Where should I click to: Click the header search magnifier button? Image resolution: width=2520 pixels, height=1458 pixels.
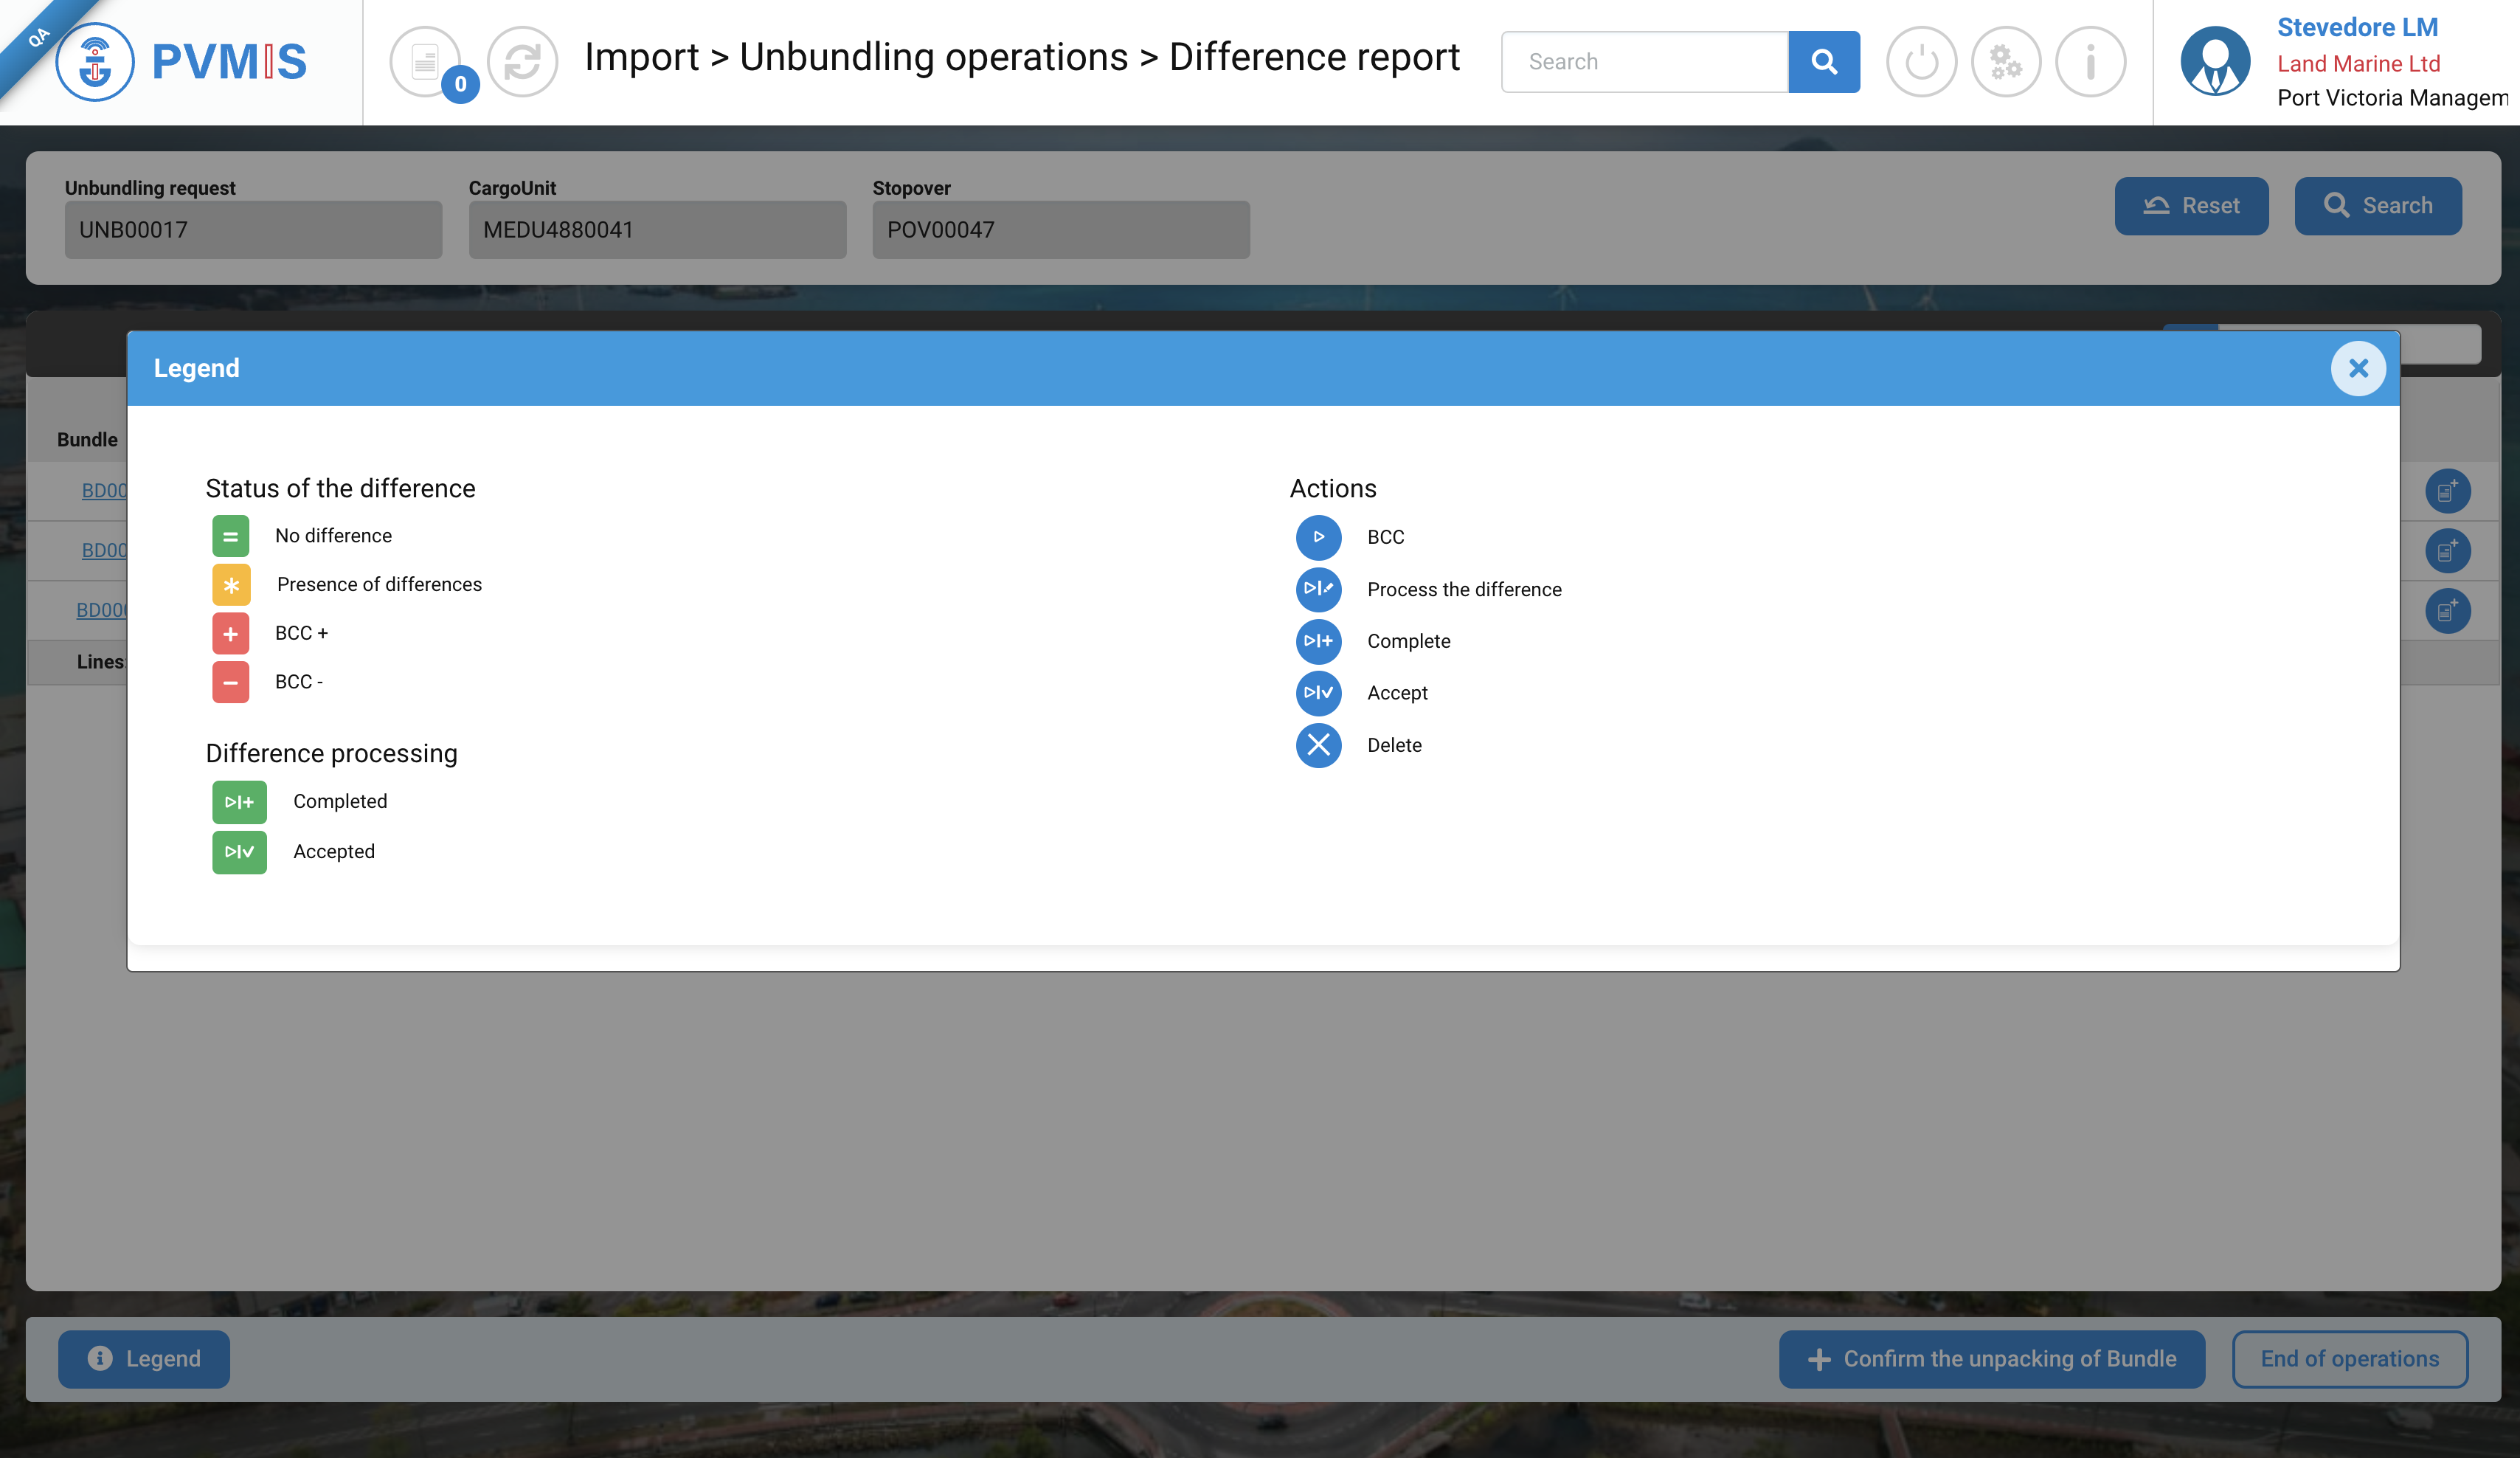[1823, 62]
